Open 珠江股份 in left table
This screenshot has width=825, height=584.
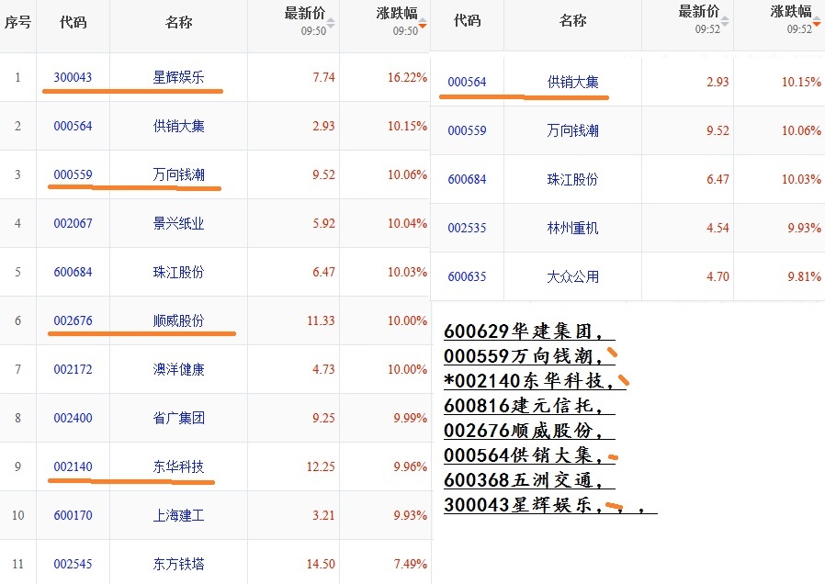(178, 273)
